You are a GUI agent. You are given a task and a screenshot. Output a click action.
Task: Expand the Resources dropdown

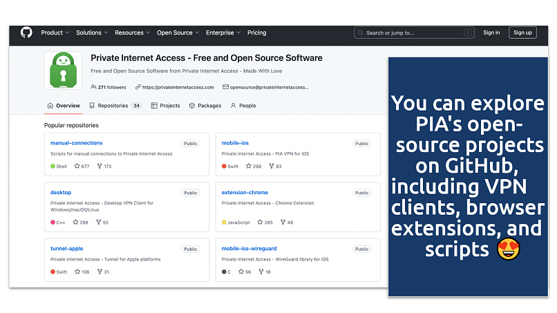133,32
